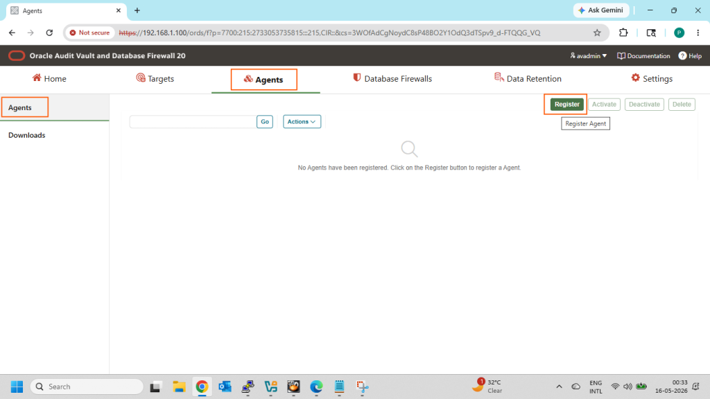Click the browser address bar URL
This screenshot has height=399, width=710.
coord(329,33)
